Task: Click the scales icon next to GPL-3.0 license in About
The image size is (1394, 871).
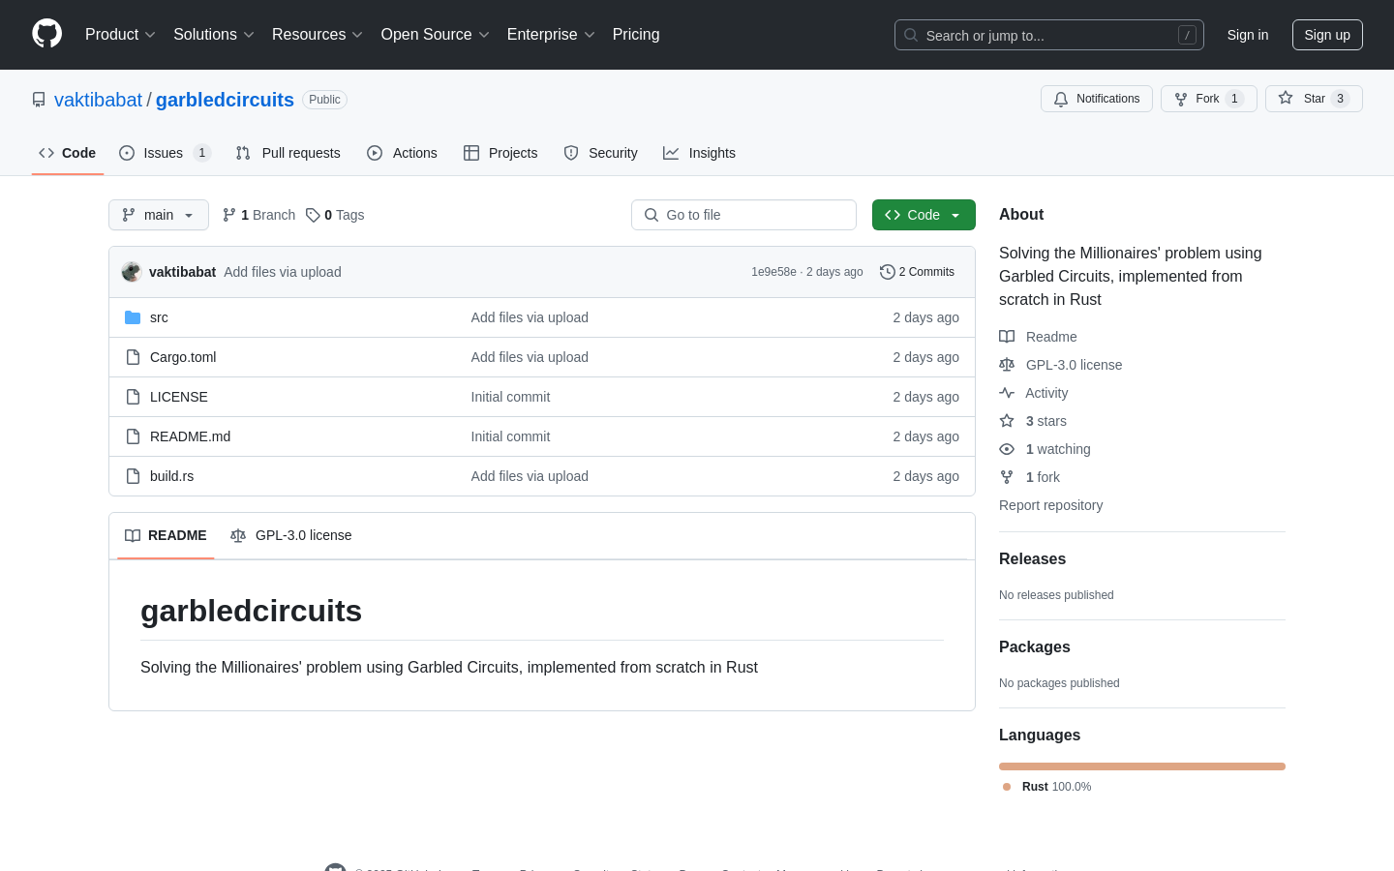Action: (x=1007, y=365)
